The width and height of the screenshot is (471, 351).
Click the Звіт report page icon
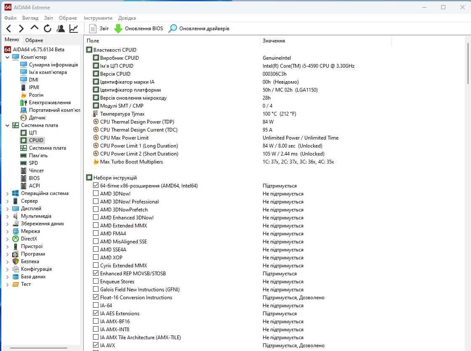click(x=93, y=29)
